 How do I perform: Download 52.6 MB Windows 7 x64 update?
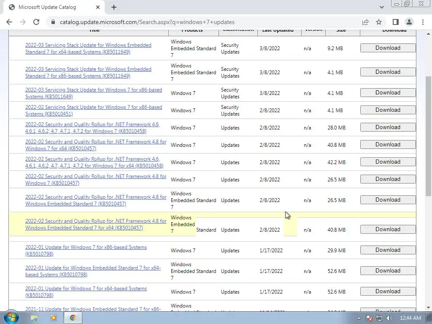tap(388, 291)
